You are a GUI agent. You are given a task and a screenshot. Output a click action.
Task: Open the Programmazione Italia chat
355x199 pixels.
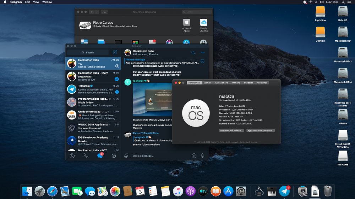coord(93,102)
